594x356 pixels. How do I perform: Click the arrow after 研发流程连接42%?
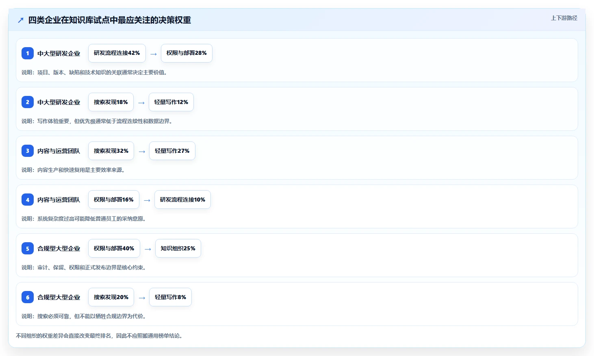pos(154,54)
